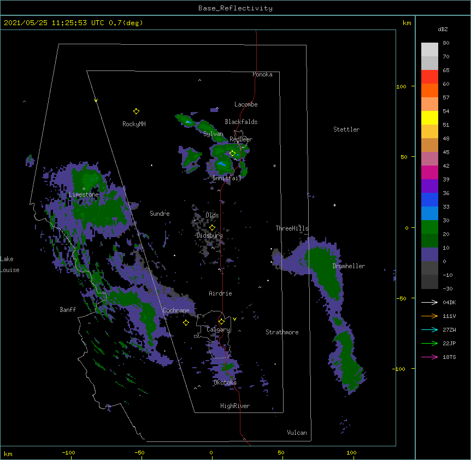The image size is (471, 460).
Task: Click the Okotoks label
Action: click(225, 382)
